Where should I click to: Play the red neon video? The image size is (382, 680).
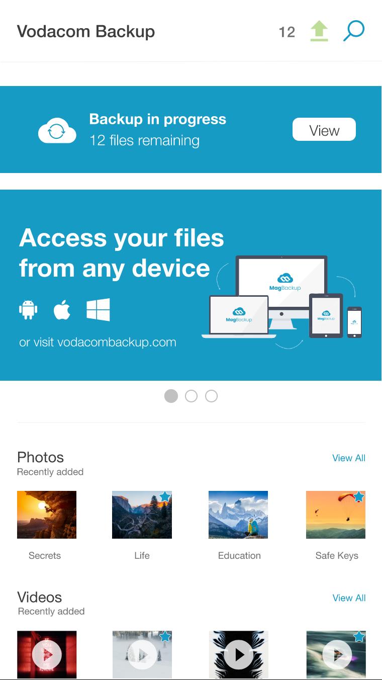(47, 655)
